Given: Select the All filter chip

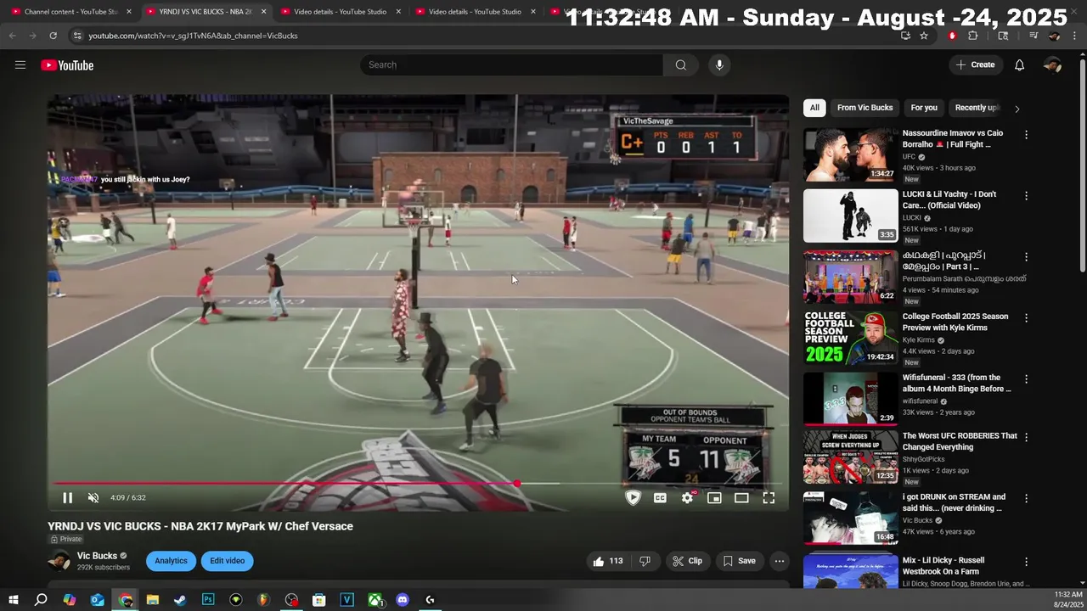Looking at the screenshot, I should coord(814,108).
